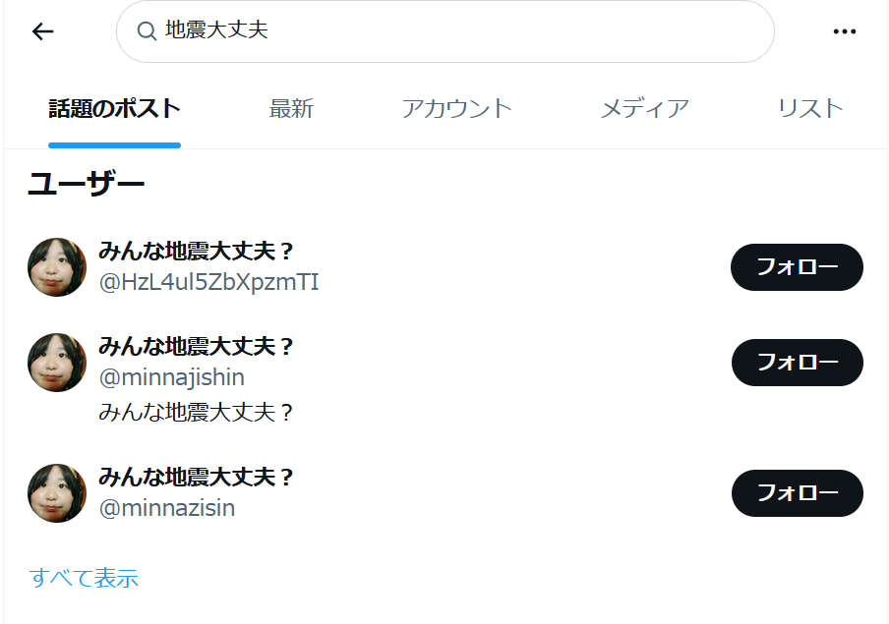Screen dimensions: 889x624
Task: Click avatar of @minnajishin user
Action: click(57, 363)
